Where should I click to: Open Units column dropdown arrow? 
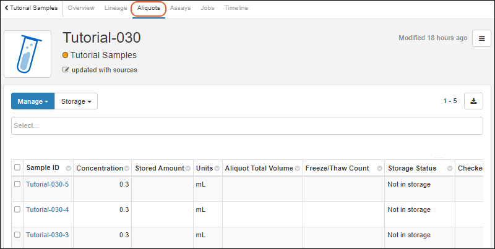tap(217, 169)
